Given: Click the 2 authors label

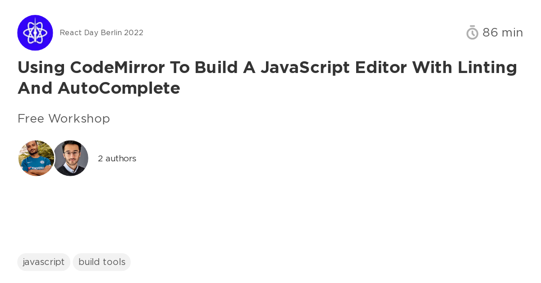Looking at the screenshot, I should click(117, 159).
